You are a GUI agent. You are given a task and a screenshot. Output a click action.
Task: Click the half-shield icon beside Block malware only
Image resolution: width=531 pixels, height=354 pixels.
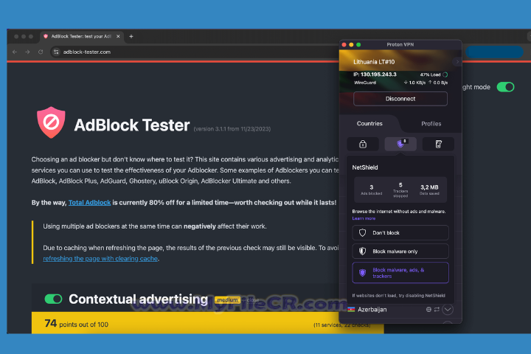[x=362, y=251]
